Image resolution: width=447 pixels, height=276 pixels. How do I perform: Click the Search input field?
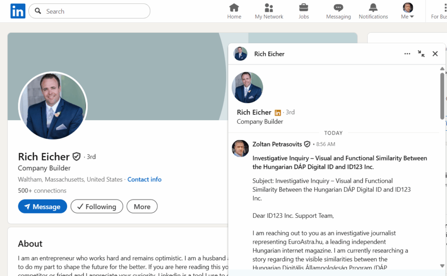(x=89, y=11)
